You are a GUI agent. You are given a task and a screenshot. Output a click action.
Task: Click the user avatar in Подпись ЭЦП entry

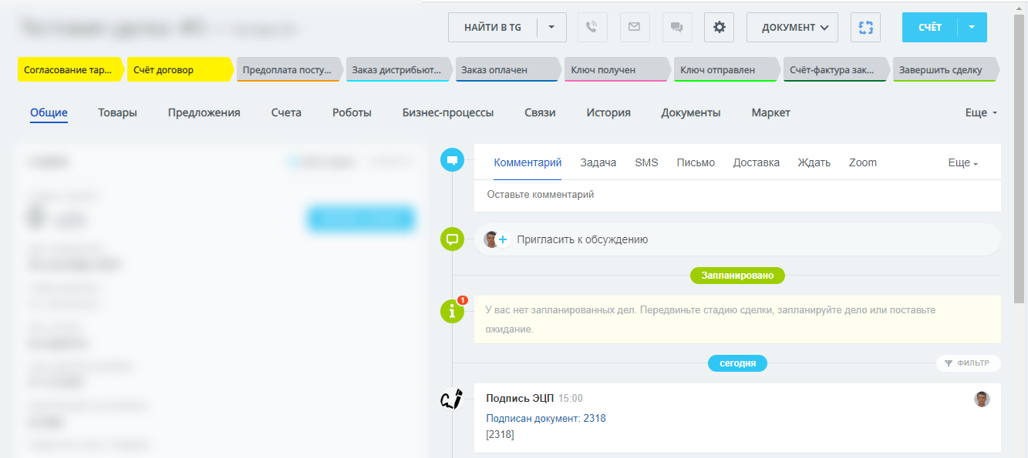coord(982,399)
